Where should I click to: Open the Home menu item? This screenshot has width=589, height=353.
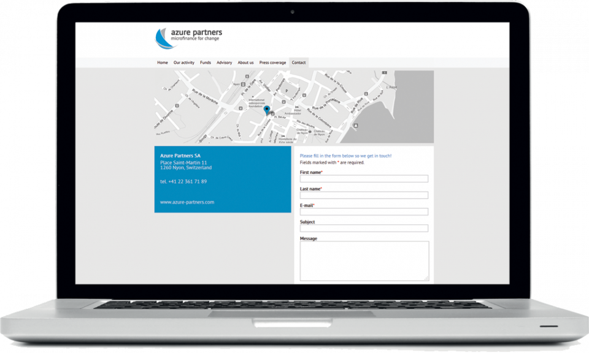click(x=162, y=63)
